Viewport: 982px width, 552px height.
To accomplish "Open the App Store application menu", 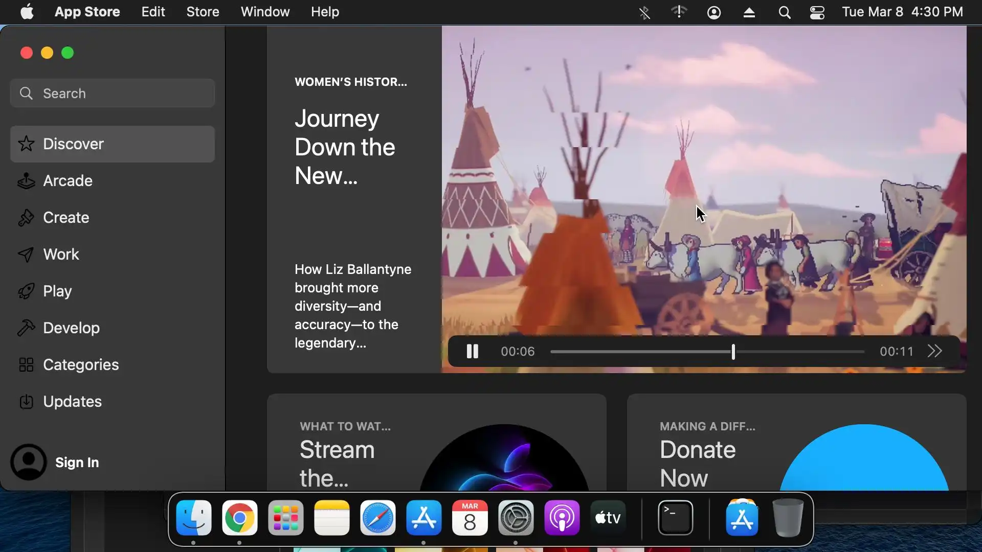I will [87, 12].
